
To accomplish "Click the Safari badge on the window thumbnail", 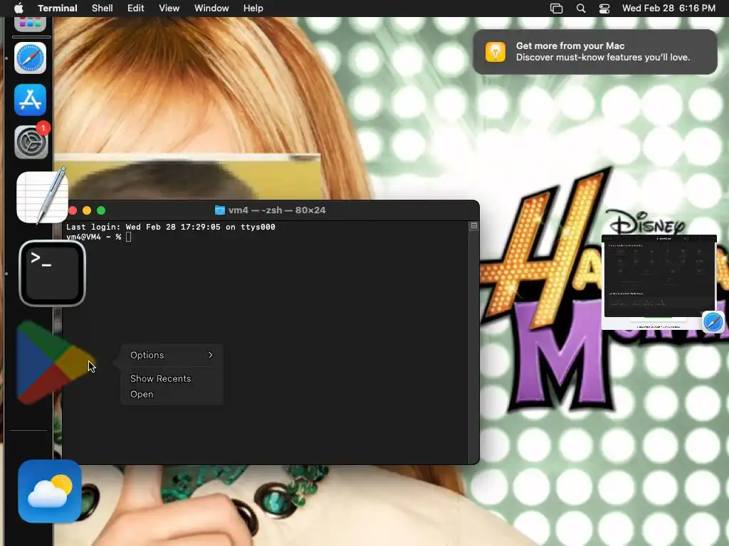I will coord(713,322).
